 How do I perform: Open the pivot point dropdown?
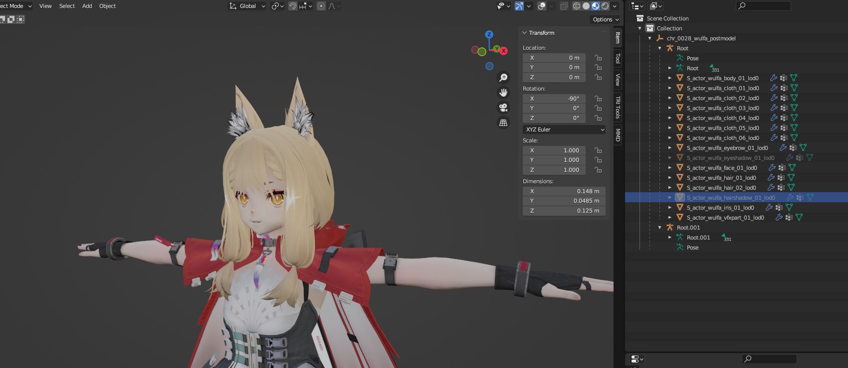point(277,6)
